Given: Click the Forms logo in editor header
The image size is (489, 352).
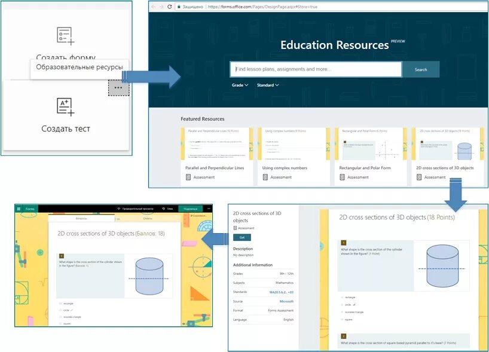Looking at the screenshot, I should tap(30, 209).
